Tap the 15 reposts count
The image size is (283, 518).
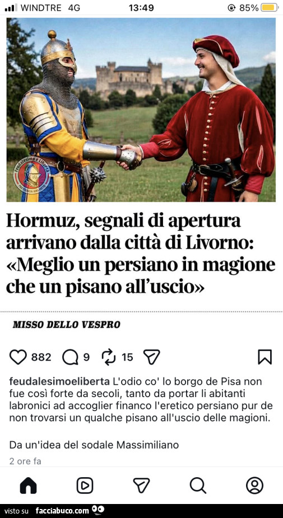coord(127,357)
